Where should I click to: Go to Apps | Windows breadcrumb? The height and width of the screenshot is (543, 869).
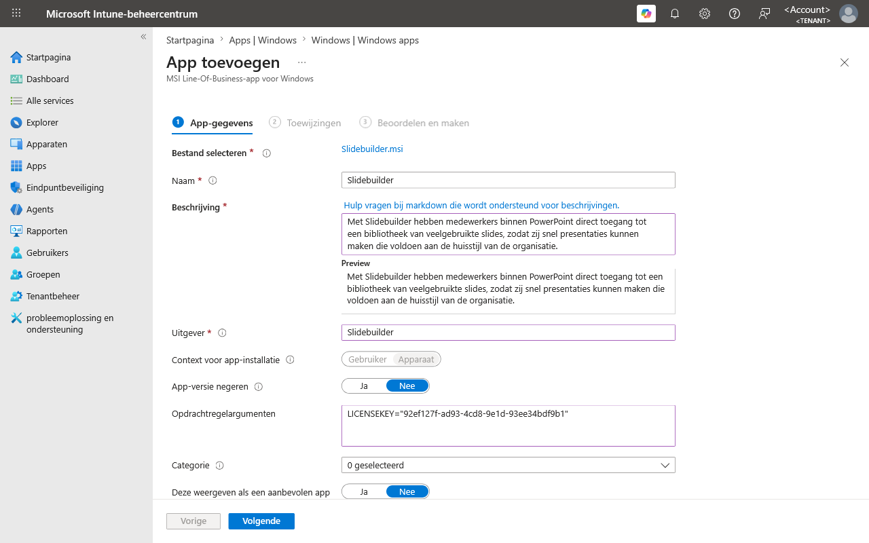pos(263,40)
